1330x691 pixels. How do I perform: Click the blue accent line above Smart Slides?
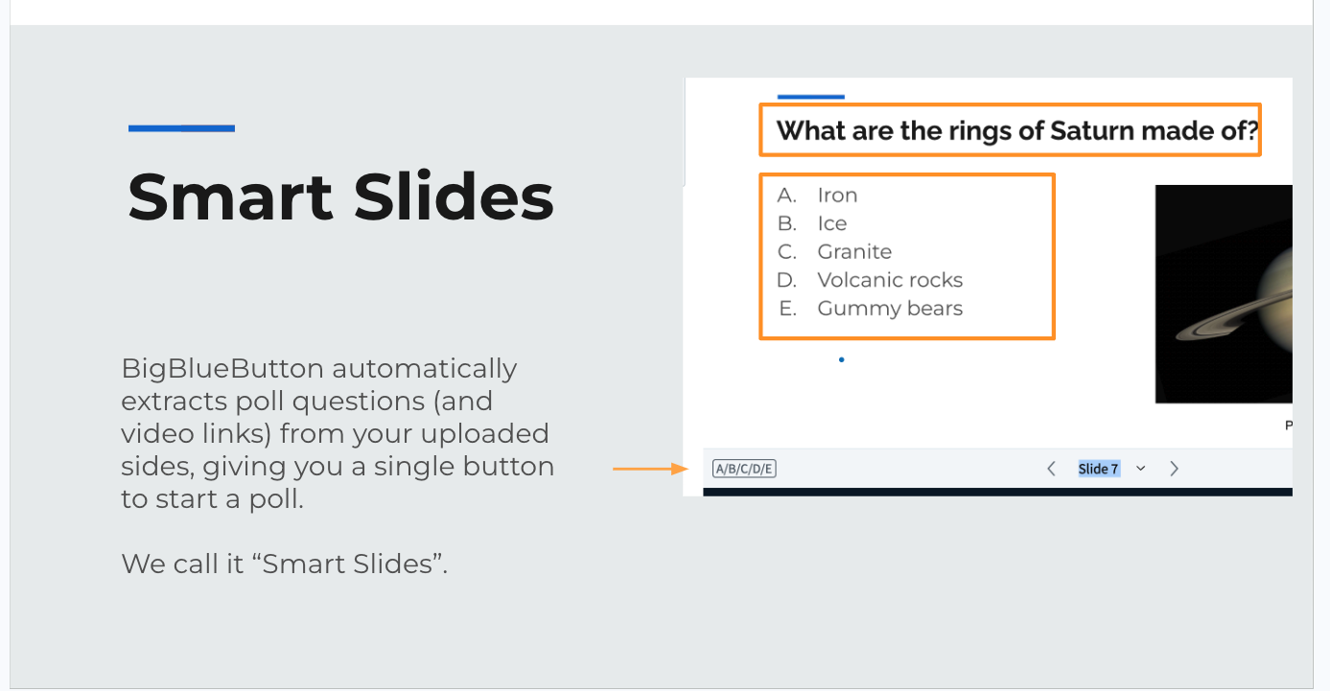tap(181, 128)
